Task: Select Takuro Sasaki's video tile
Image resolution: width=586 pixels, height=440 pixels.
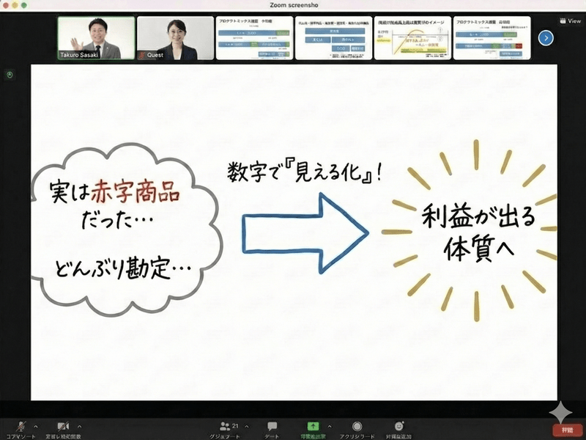Action: pyautogui.click(x=97, y=38)
